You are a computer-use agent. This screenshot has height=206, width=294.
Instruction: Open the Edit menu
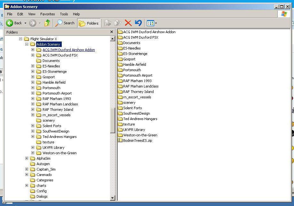(20, 14)
